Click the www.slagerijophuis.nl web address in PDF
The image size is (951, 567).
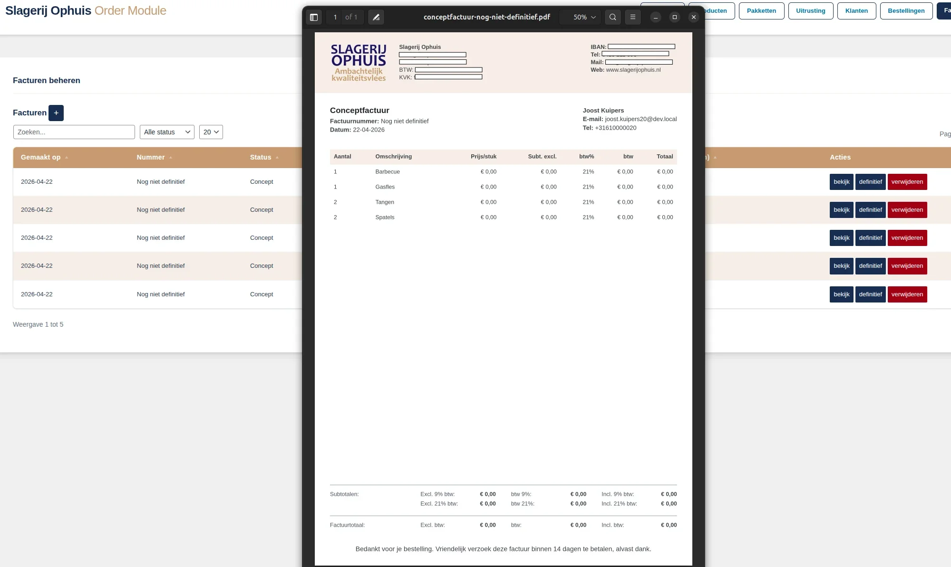pos(633,70)
